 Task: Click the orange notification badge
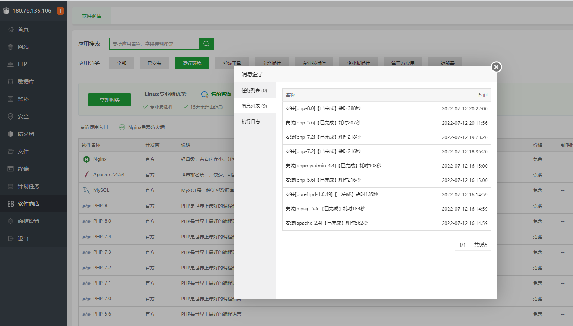coord(60,11)
